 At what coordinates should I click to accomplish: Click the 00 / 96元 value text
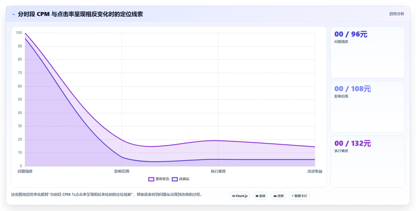(351, 34)
